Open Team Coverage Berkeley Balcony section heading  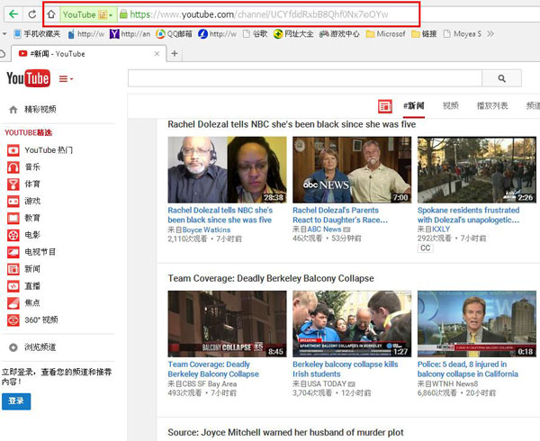coord(271,278)
